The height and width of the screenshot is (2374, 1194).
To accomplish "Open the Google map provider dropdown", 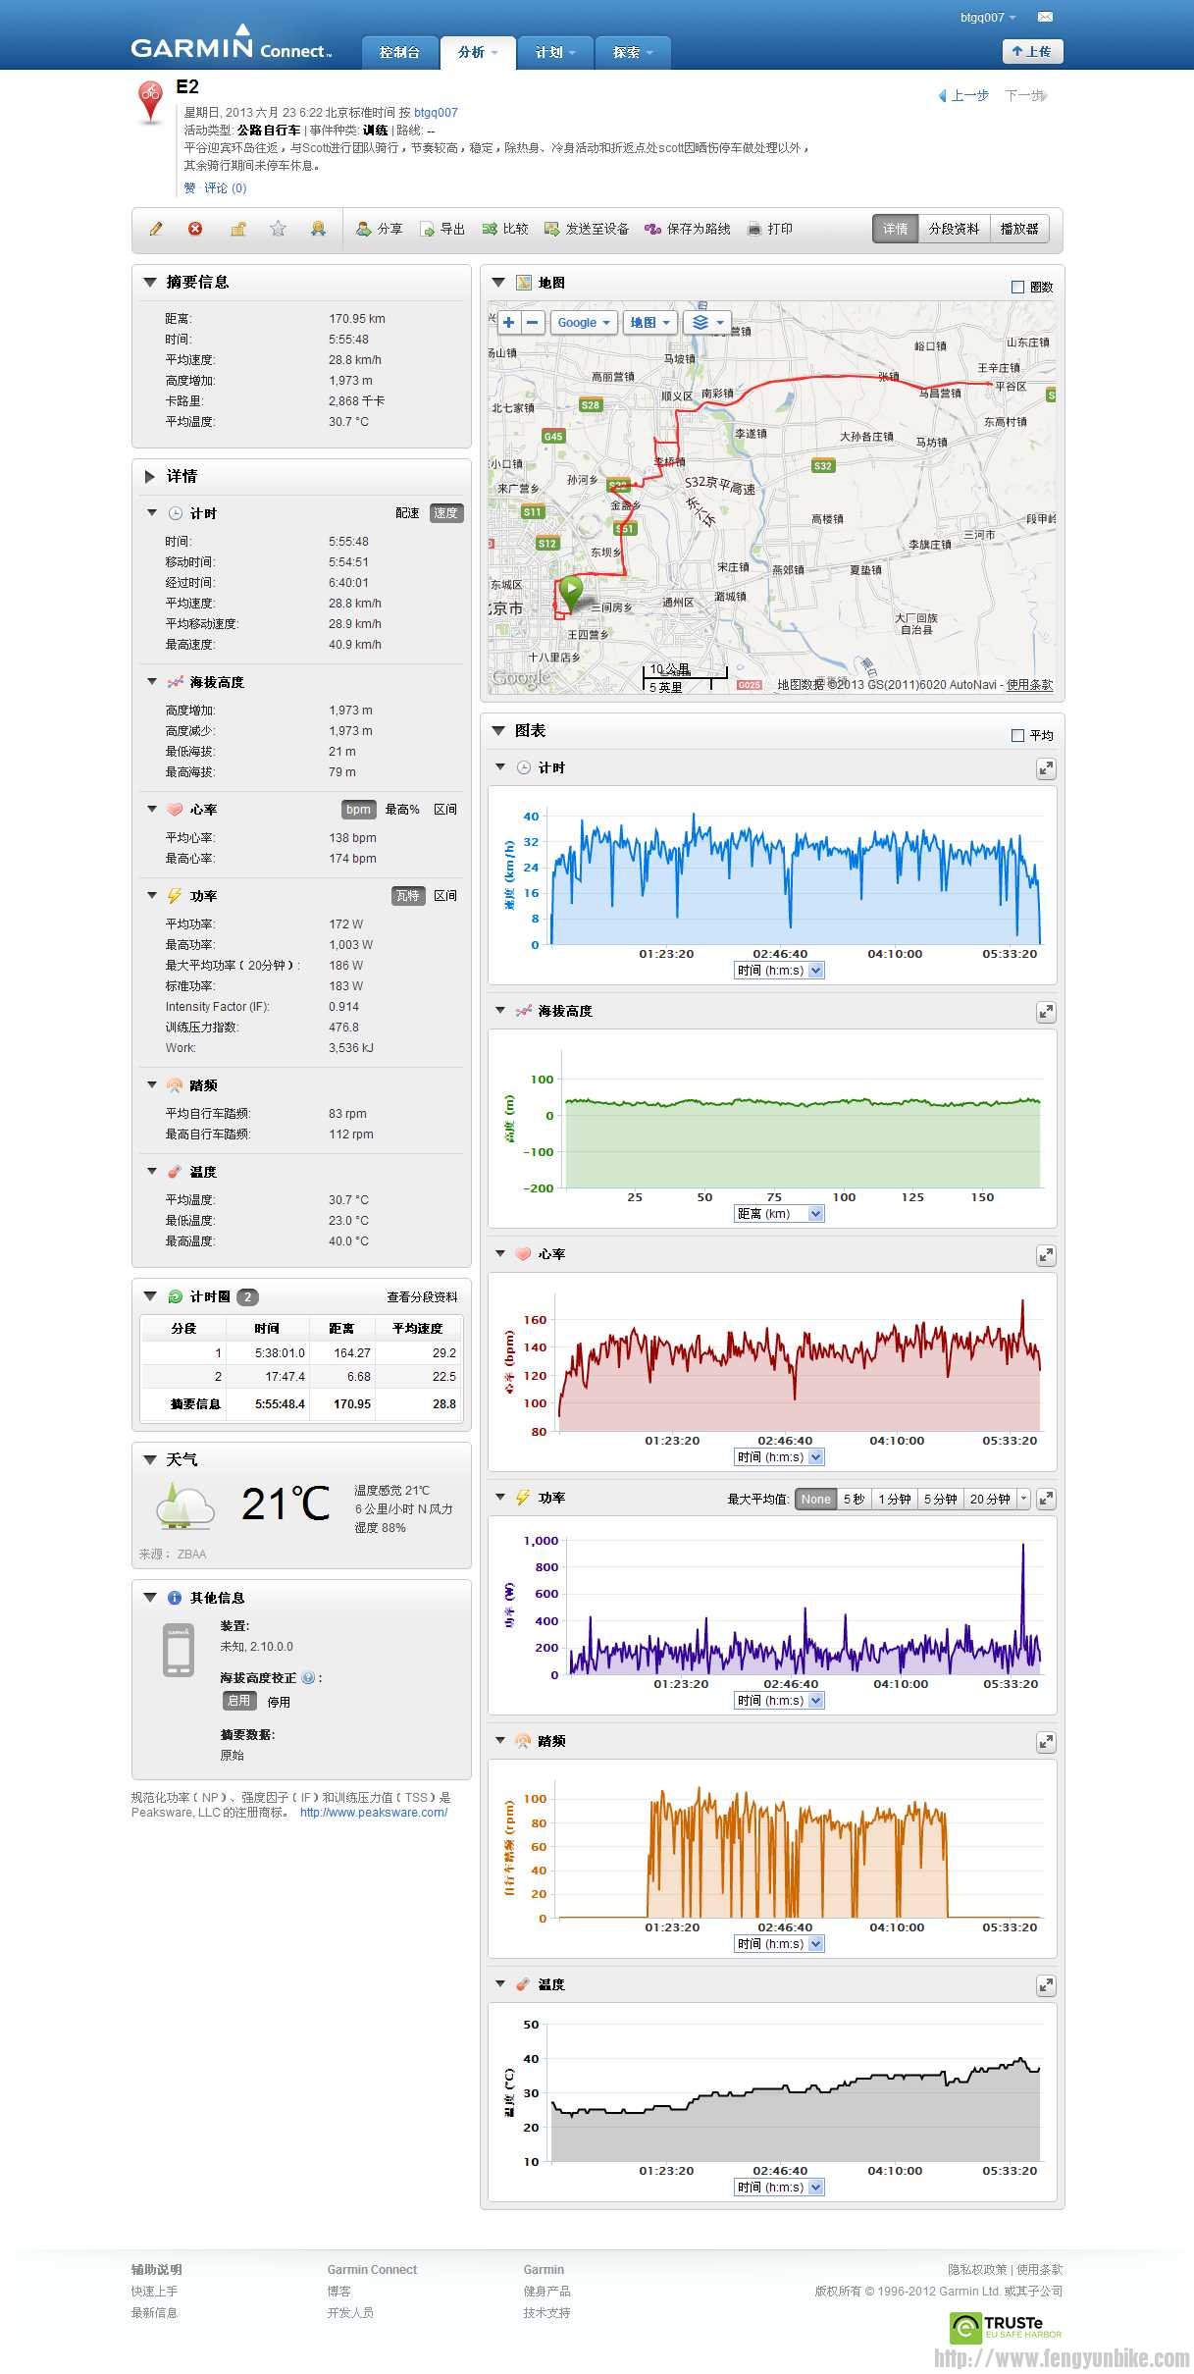I will tap(584, 322).
